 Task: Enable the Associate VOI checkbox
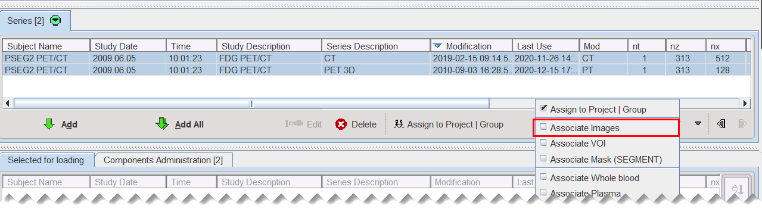coord(543,143)
